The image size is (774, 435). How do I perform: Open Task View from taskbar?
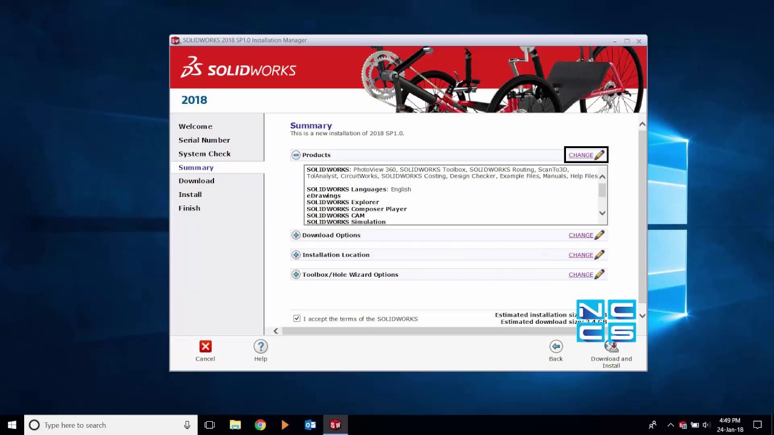209,425
